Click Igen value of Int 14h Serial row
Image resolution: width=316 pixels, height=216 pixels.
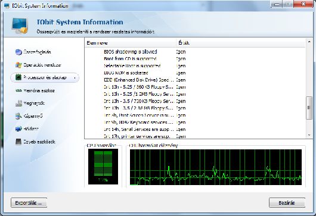pyautogui.click(x=181, y=129)
